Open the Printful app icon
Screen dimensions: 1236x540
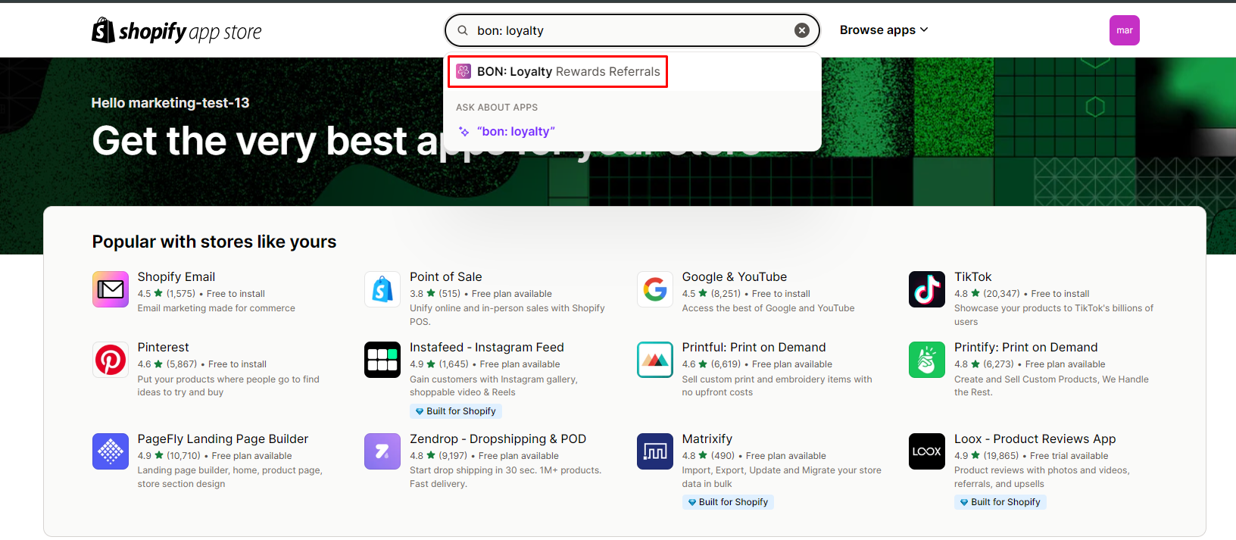point(655,360)
